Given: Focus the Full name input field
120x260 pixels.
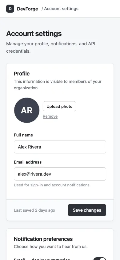Looking at the screenshot, I should (x=60, y=147).
